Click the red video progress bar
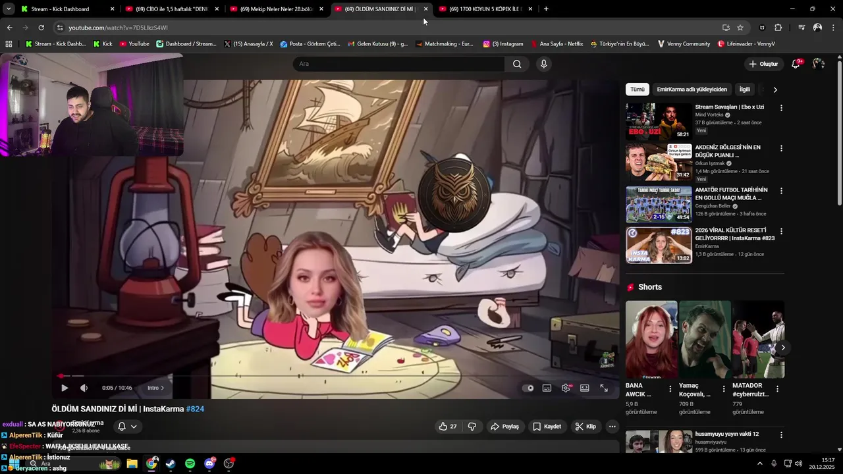 pyautogui.click(x=335, y=376)
